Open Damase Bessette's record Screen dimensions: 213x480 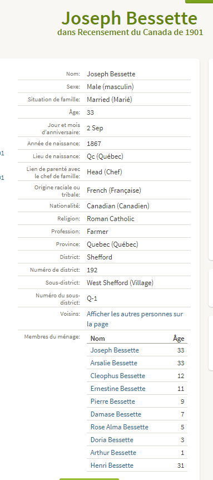coord(116,414)
